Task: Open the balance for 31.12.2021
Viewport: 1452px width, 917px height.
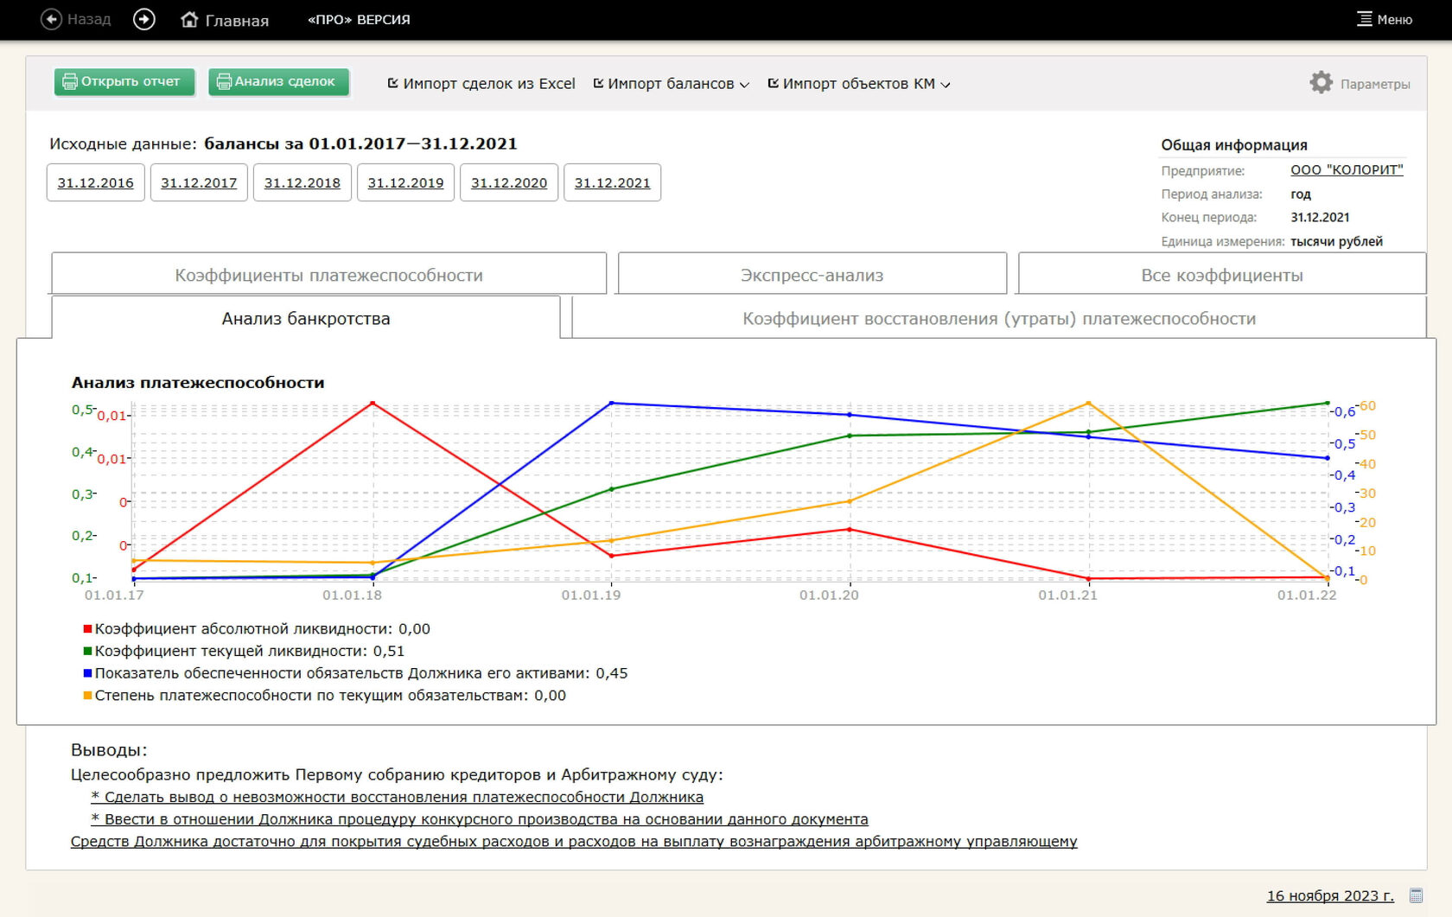Action: pyautogui.click(x=612, y=182)
